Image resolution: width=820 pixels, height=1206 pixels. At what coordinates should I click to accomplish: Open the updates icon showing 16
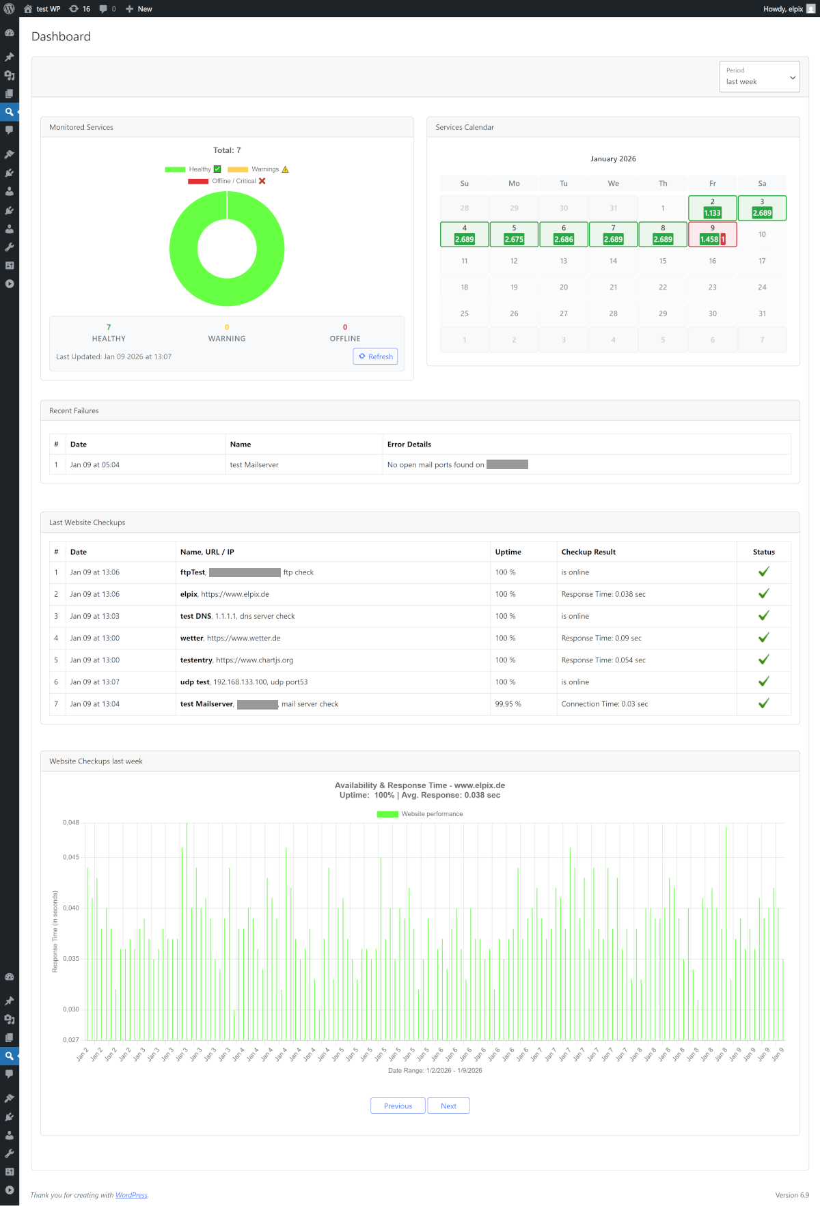[x=74, y=9]
